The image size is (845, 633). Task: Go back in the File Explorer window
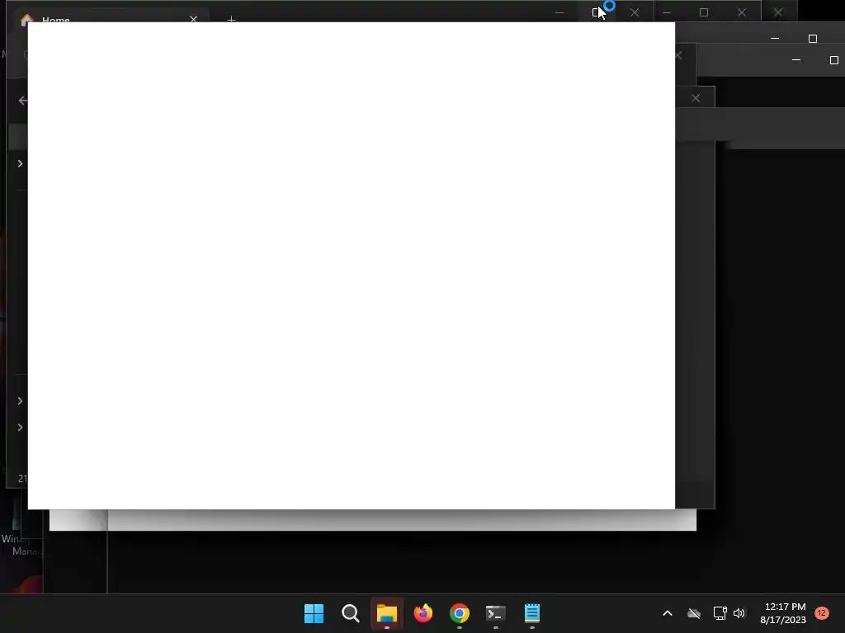tap(22, 100)
